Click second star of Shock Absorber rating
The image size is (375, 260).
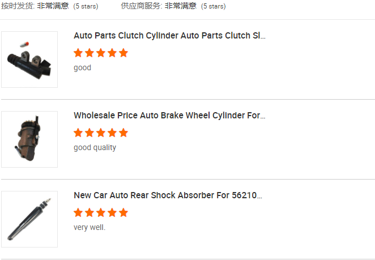click(x=90, y=213)
